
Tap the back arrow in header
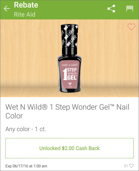click(7, 9)
